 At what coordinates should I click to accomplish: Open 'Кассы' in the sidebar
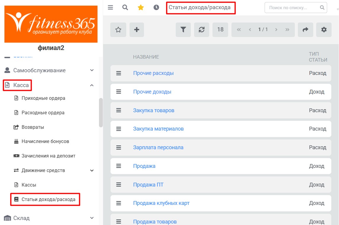coord(29,185)
